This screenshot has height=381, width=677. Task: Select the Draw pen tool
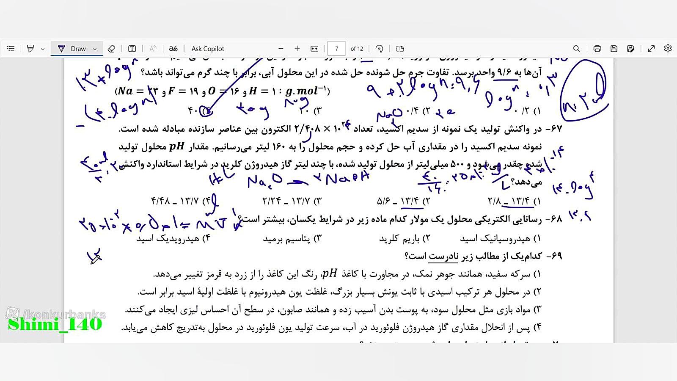tap(72, 49)
